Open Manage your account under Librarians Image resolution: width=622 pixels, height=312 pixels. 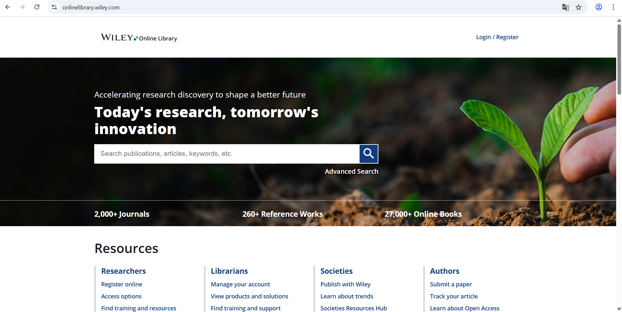click(240, 284)
